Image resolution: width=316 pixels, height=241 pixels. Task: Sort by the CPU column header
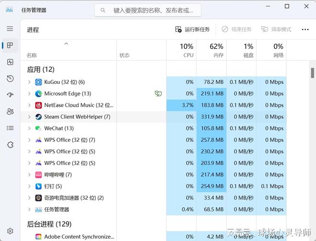point(181,50)
